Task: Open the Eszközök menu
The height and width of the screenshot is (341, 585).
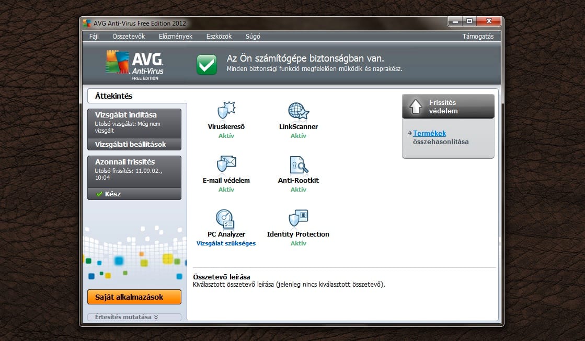Action: click(x=219, y=36)
